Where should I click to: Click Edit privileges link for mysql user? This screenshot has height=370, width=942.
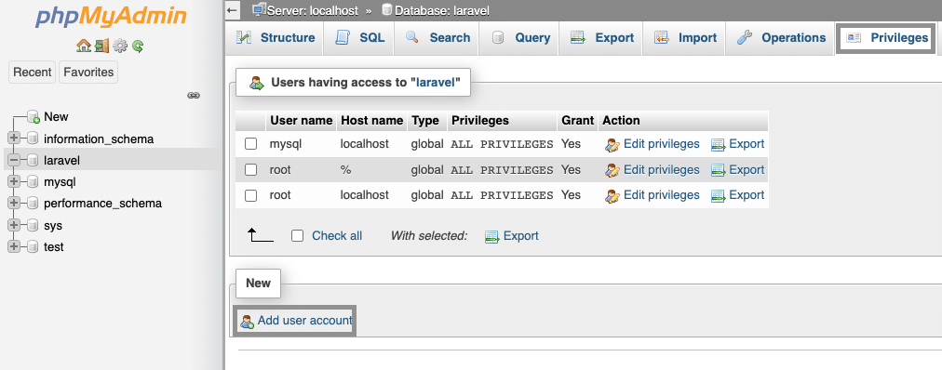coord(662,144)
